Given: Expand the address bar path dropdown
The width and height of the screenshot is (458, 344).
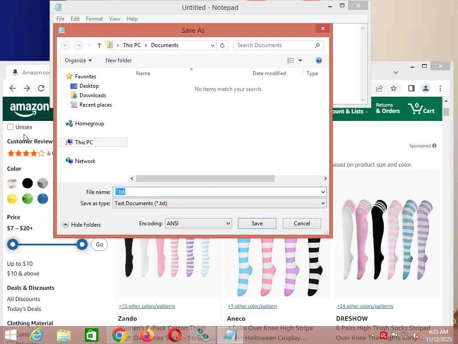Looking at the screenshot, I should click(212, 45).
